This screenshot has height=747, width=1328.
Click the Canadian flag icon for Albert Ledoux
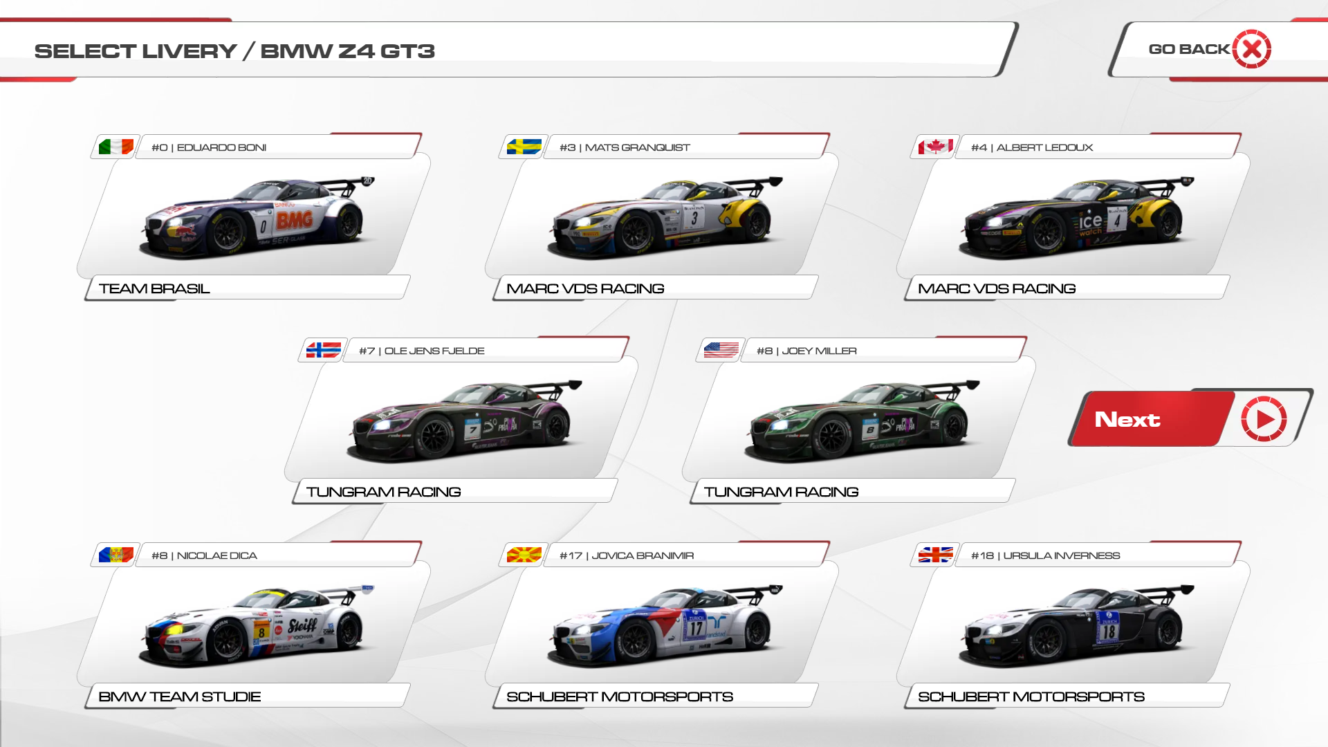[935, 147]
